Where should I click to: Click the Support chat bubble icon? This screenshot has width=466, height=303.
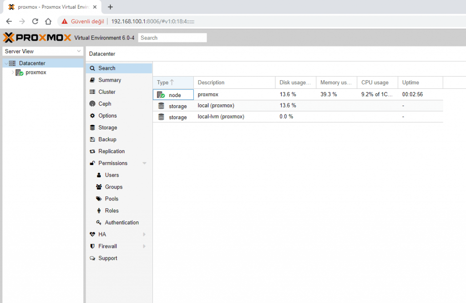(92, 258)
